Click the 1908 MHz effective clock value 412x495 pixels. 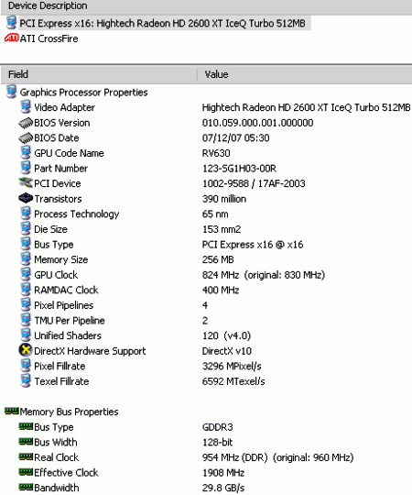(223, 473)
